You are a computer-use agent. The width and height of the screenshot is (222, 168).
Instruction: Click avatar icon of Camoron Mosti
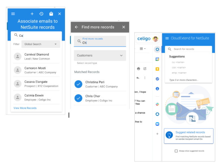pyautogui.click(x=18, y=70)
